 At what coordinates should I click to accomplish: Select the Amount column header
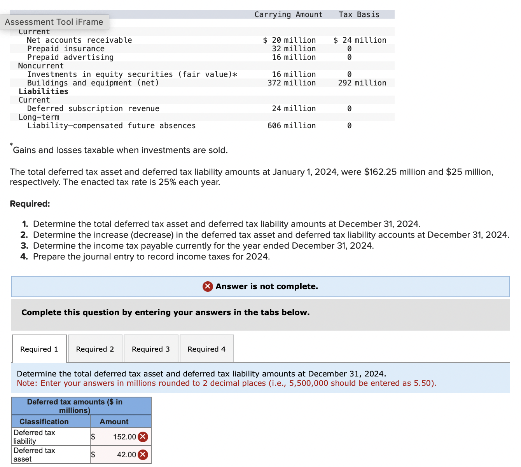(x=114, y=422)
